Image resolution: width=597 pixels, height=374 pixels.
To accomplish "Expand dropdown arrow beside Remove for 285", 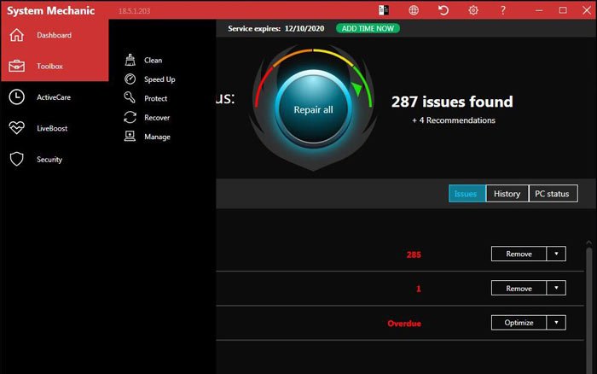I will pos(556,254).
